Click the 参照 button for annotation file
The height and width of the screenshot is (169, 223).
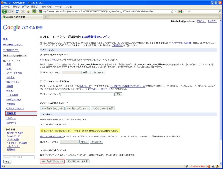[x=86, y=73]
